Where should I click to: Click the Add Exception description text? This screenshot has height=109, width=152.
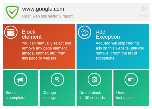(x=120, y=51)
